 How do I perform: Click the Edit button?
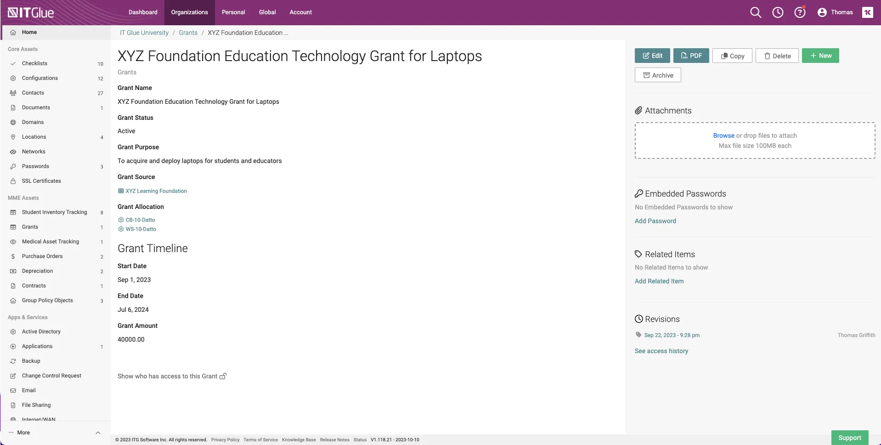point(652,56)
